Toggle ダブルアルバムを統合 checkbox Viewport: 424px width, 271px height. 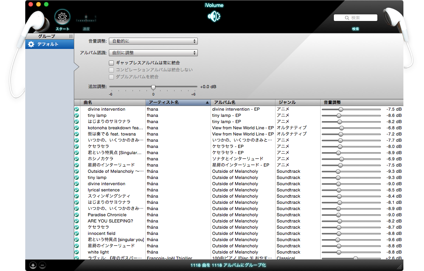tap(112, 77)
